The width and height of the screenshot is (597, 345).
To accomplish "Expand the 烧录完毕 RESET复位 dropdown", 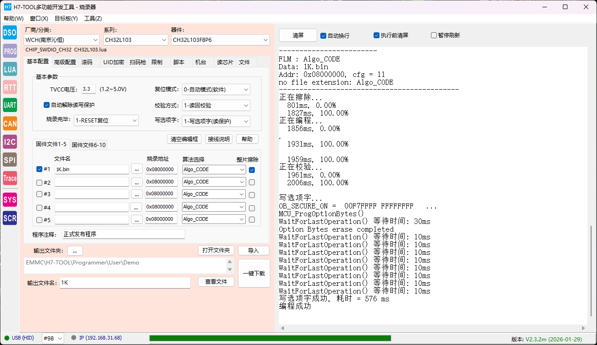I will (106, 121).
